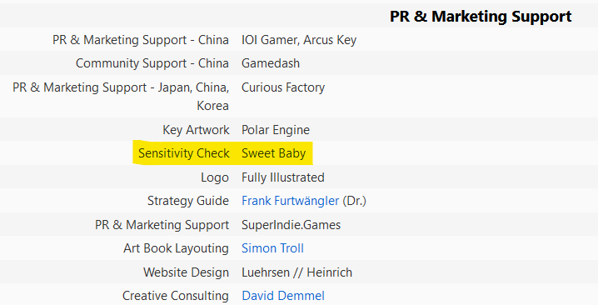Click the IOI Gamer, Arcus Key entry
The width and height of the screenshot is (598, 305).
point(299,40)
